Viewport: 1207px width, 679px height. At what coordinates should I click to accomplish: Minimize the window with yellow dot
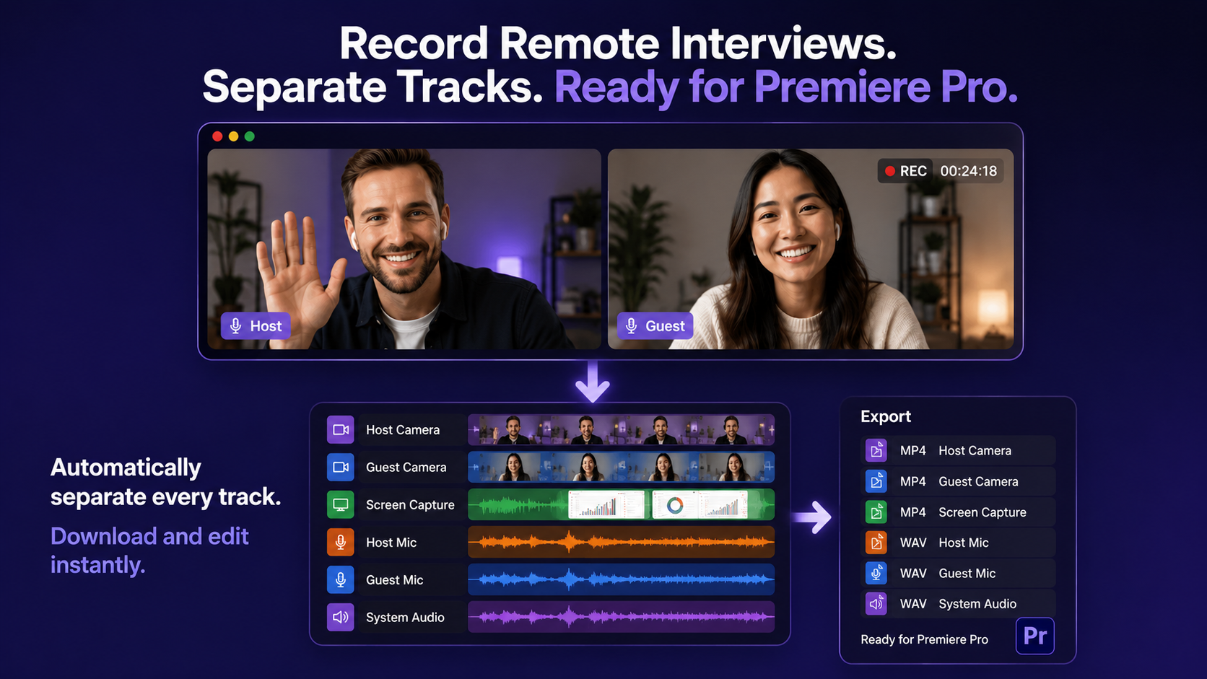[233, 136]
